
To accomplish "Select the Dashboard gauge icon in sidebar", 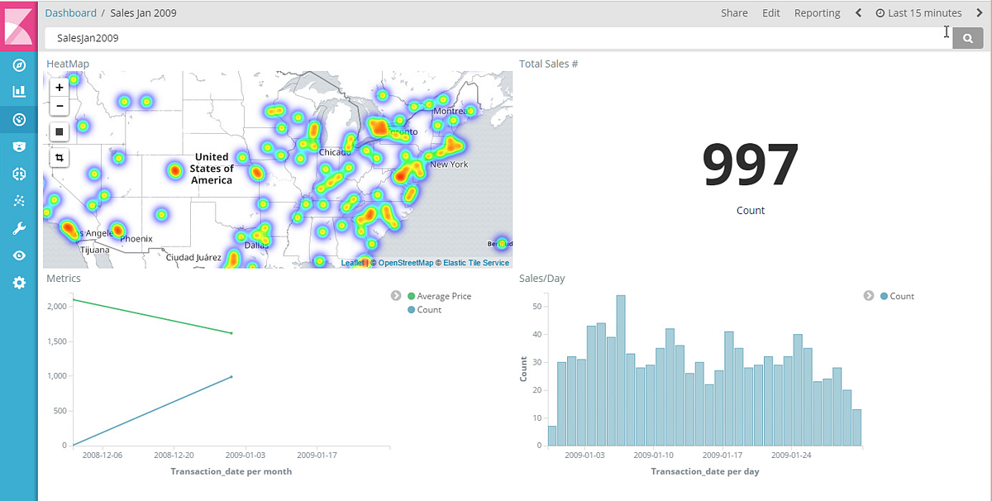I will 18,119.
